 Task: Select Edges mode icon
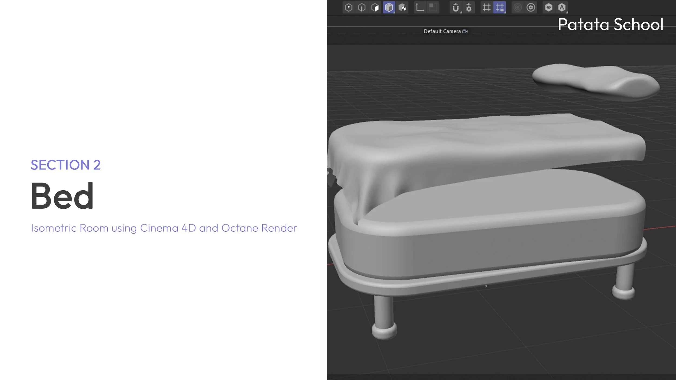[362, 7]
